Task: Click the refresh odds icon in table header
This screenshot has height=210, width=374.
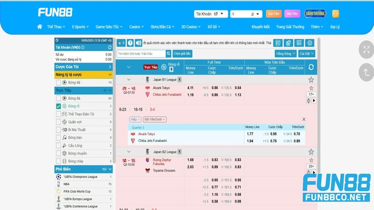Action: [x=311, y=67]
